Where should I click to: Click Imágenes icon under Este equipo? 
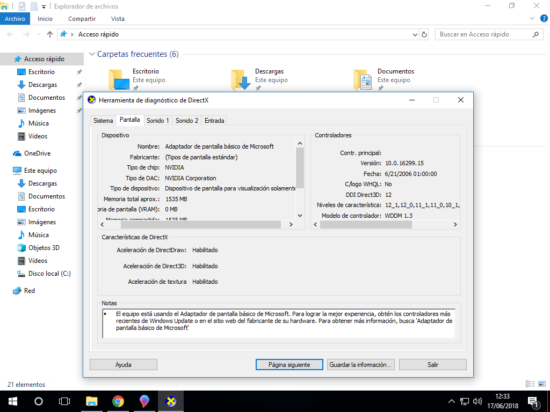coord(21,222)
